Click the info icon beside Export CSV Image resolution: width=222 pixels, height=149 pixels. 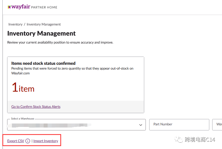28,141
